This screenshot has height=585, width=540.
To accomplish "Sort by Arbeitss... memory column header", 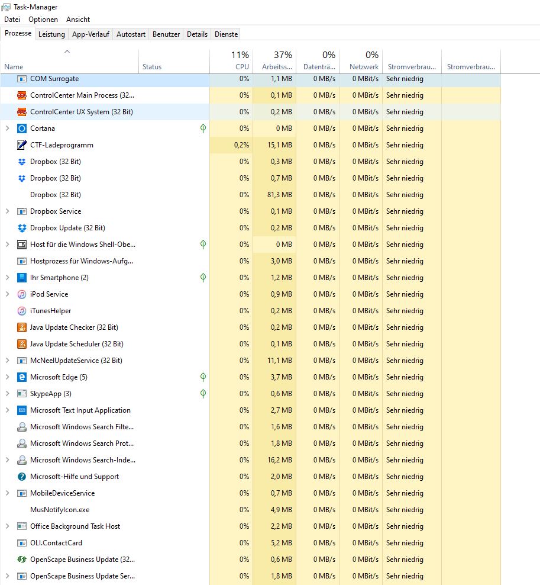I will [x=274, y=61].
